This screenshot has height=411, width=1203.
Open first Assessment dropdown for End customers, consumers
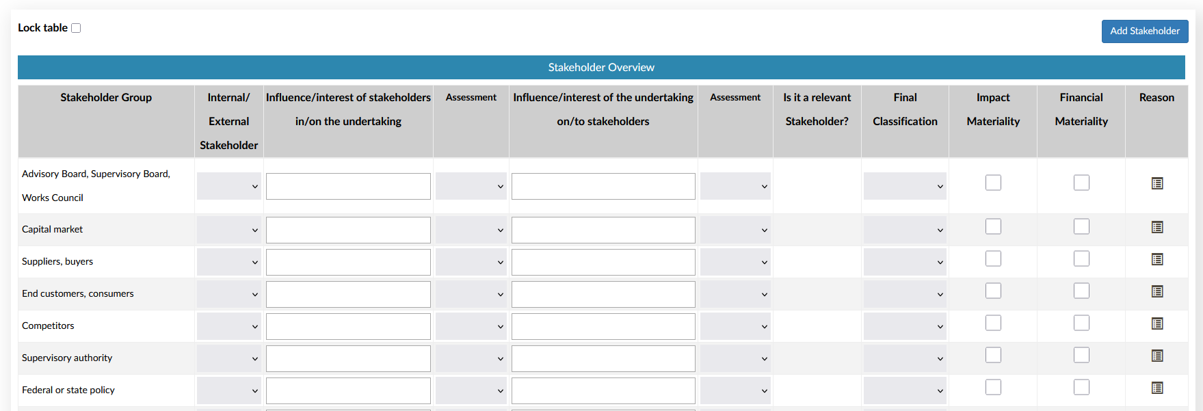(x=471, y=294)
